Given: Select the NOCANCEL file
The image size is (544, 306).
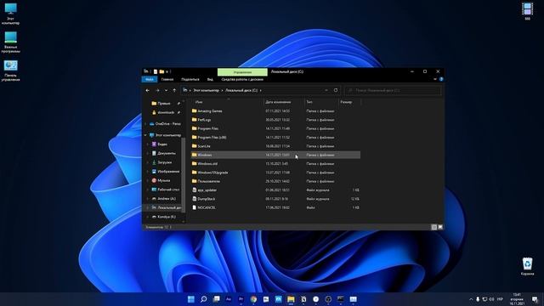Looking at the screenshot, I should [206, 207].
